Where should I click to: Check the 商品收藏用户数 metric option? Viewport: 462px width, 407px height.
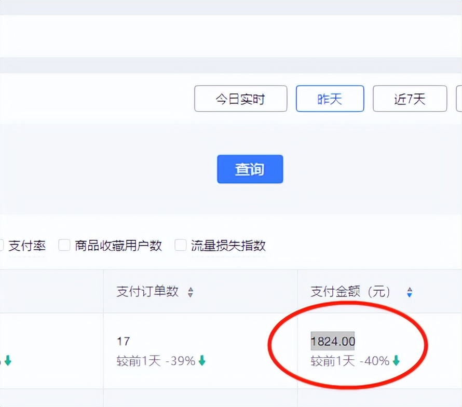(x=64, y=245)
